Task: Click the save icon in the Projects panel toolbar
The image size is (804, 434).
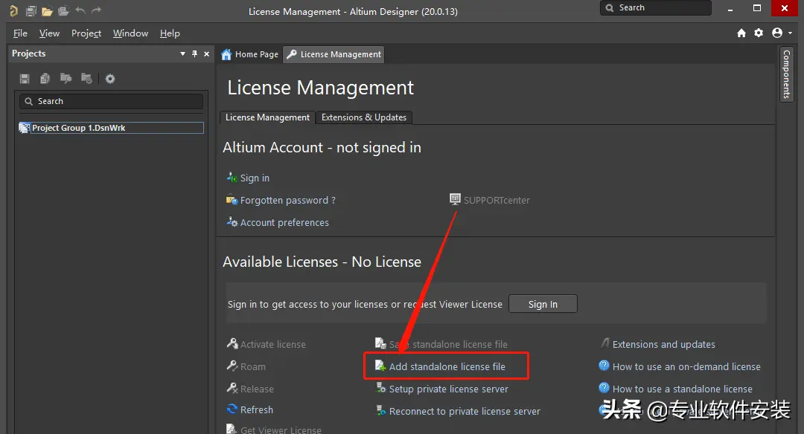Action: (25, 78)
